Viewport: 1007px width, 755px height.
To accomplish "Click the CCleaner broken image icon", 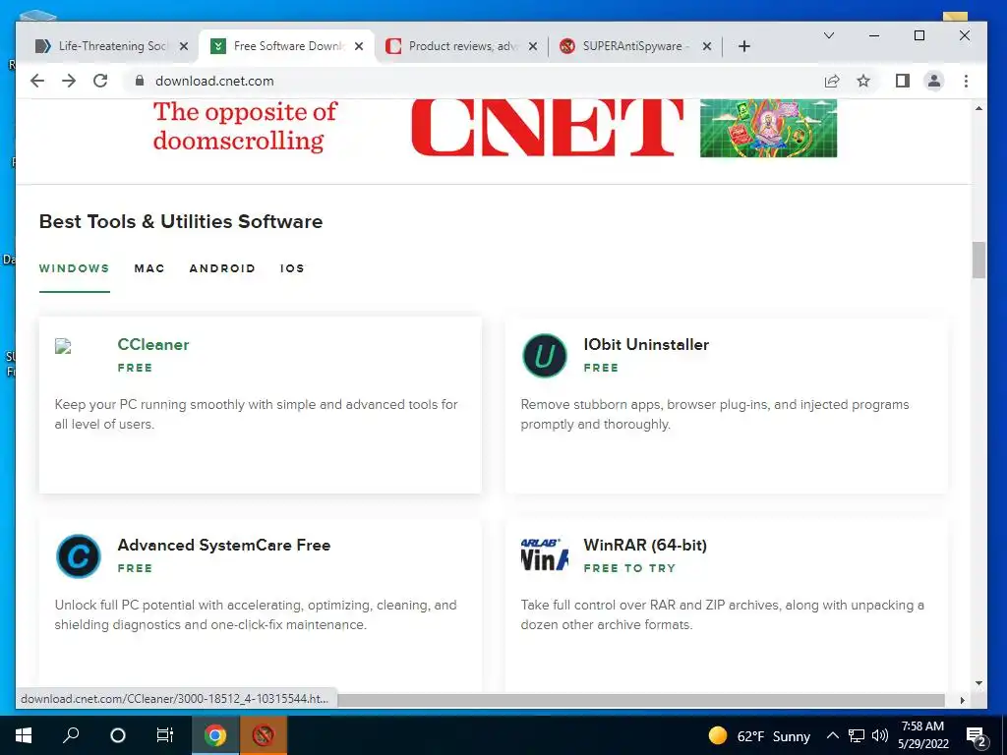I will coord(63,347).
